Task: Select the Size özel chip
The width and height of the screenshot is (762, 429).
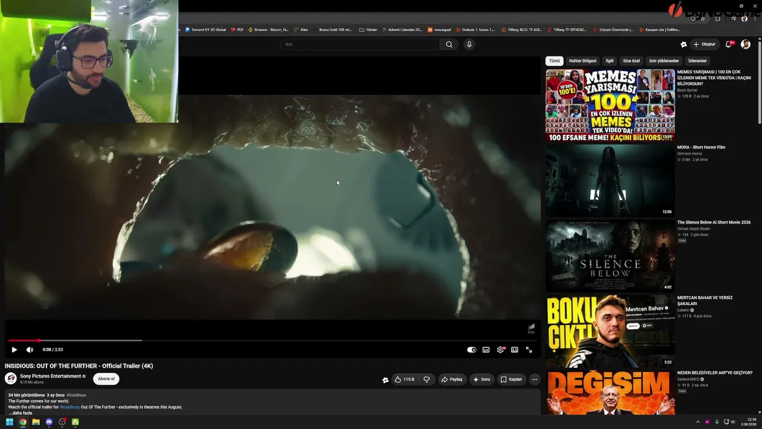Action: (631, 61)
